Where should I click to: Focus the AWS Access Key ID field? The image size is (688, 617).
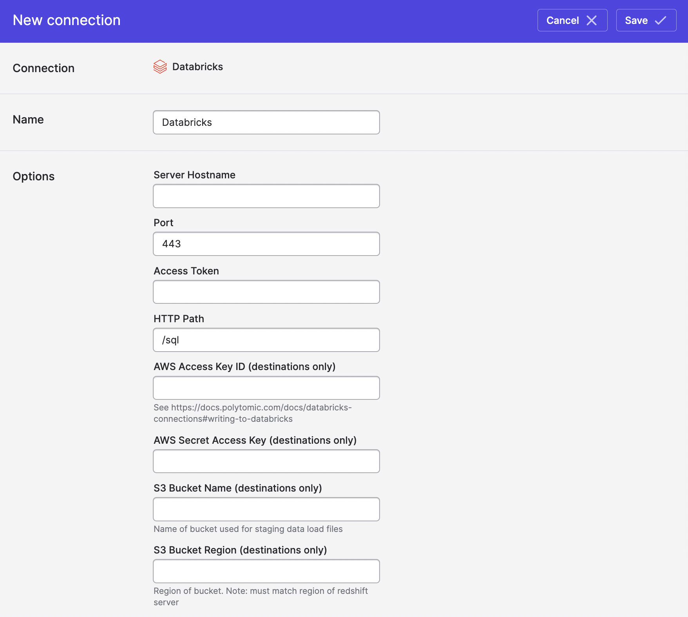click(x=266, y=388)
